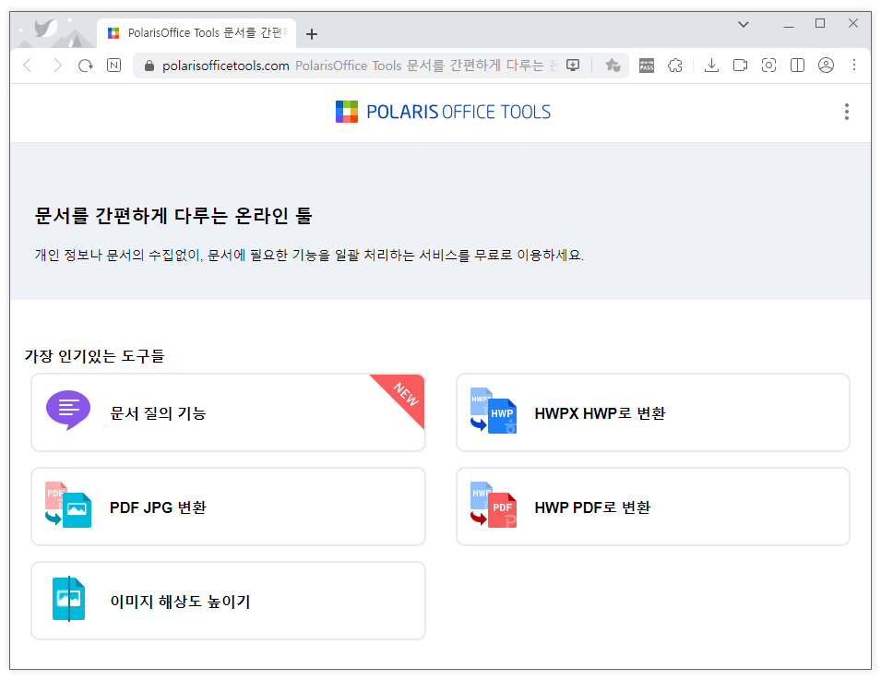
Task: Open the extensions puzzle icon
Action: 674,66
